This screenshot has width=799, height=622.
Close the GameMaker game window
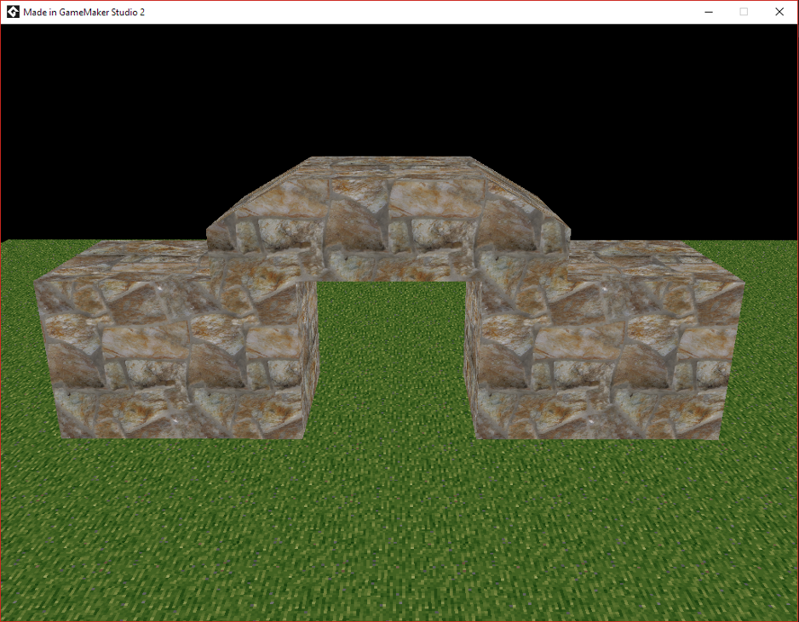pos(779,12)
